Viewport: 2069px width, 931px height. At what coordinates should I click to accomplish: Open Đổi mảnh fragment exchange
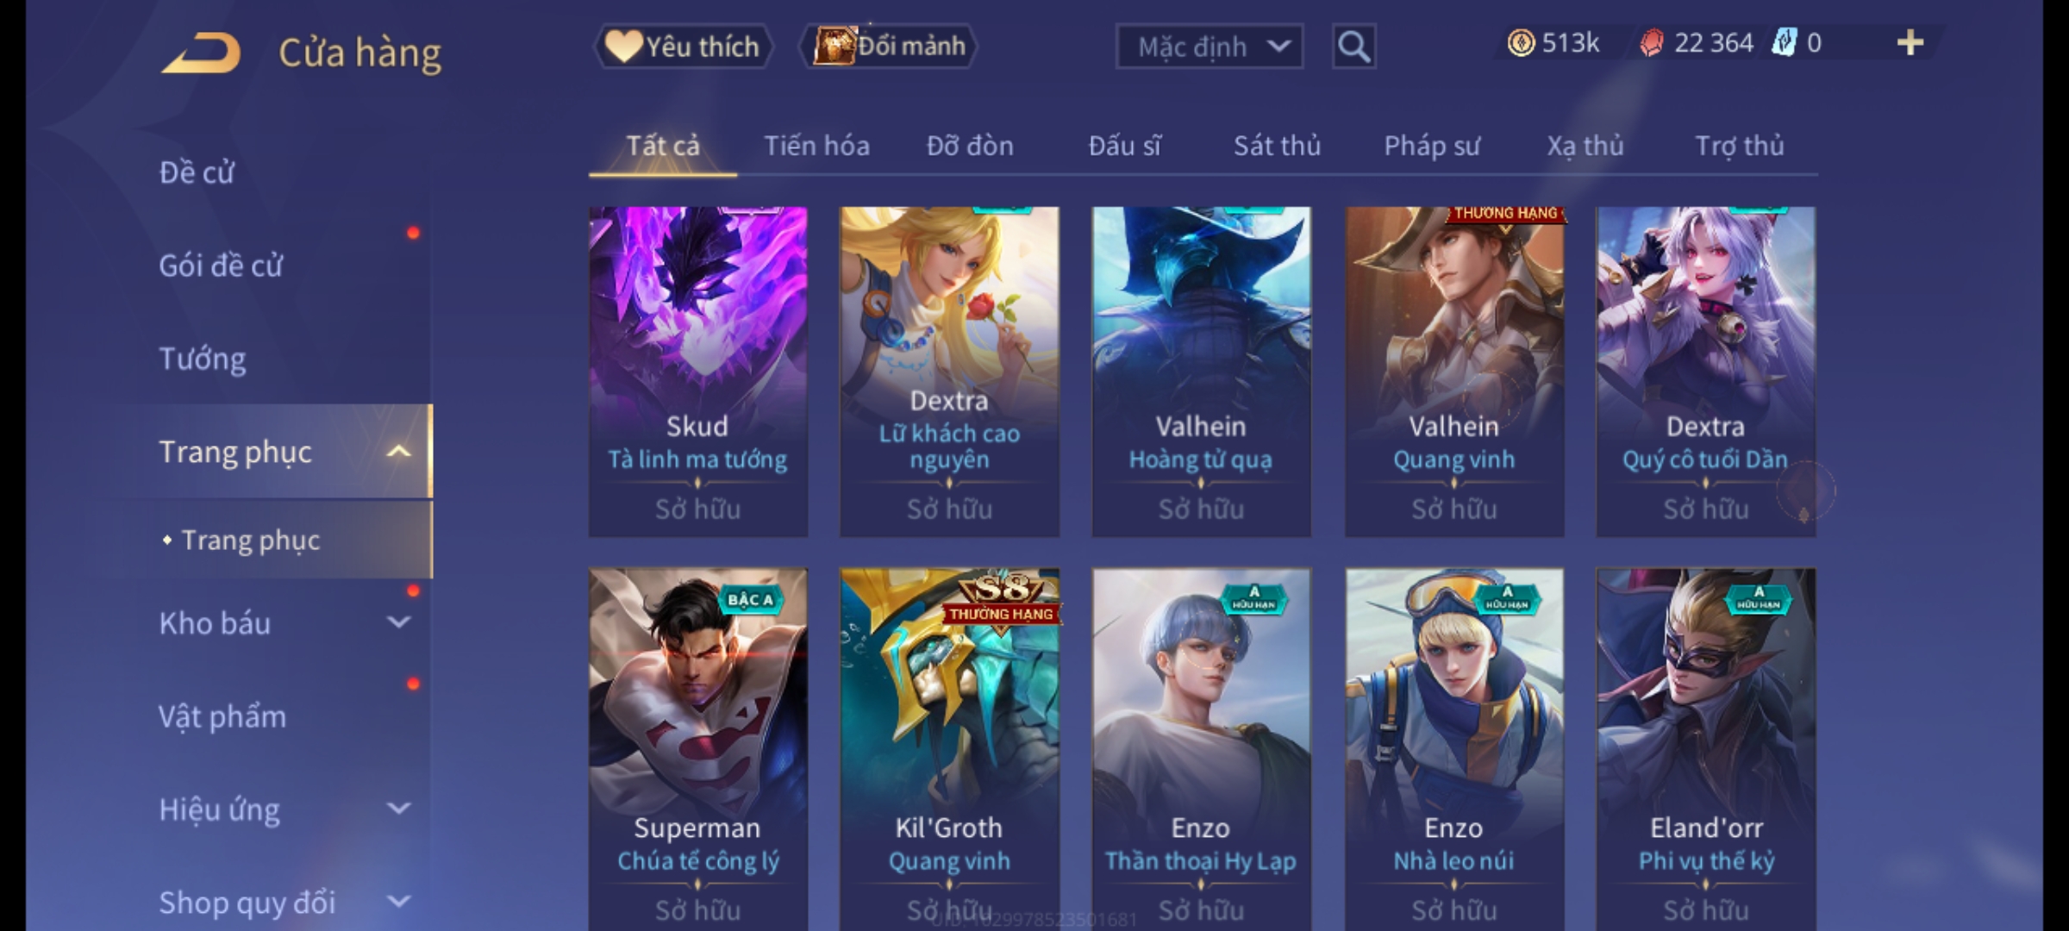point(889,47)
